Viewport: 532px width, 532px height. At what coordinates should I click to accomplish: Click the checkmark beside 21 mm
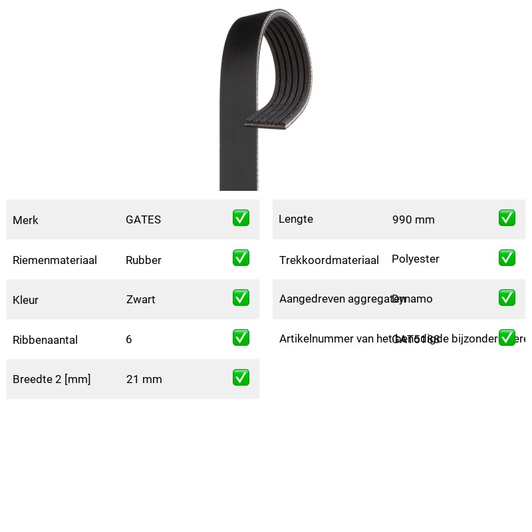tap(241, 378)
